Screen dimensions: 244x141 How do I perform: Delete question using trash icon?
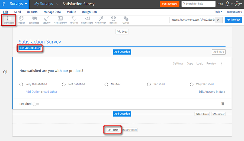223,104
